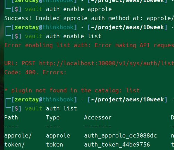The image size is (174, 150).
Task: Click 'zerotay@thinkbook' in the prompt above 'enable list'
Action: tap(44, 27)
